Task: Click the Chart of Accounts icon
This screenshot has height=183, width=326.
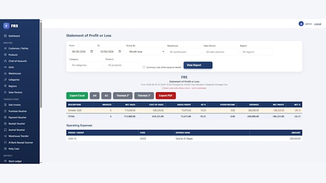Action: (x=5, y=61)
